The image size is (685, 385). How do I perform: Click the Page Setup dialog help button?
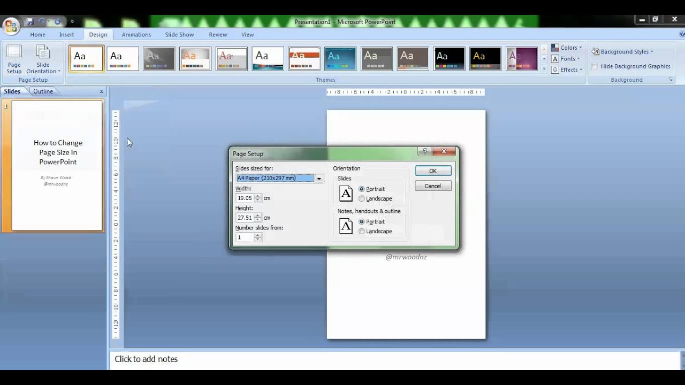click(x=425, y=151)
